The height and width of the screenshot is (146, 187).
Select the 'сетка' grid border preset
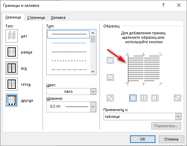(12, 84)
